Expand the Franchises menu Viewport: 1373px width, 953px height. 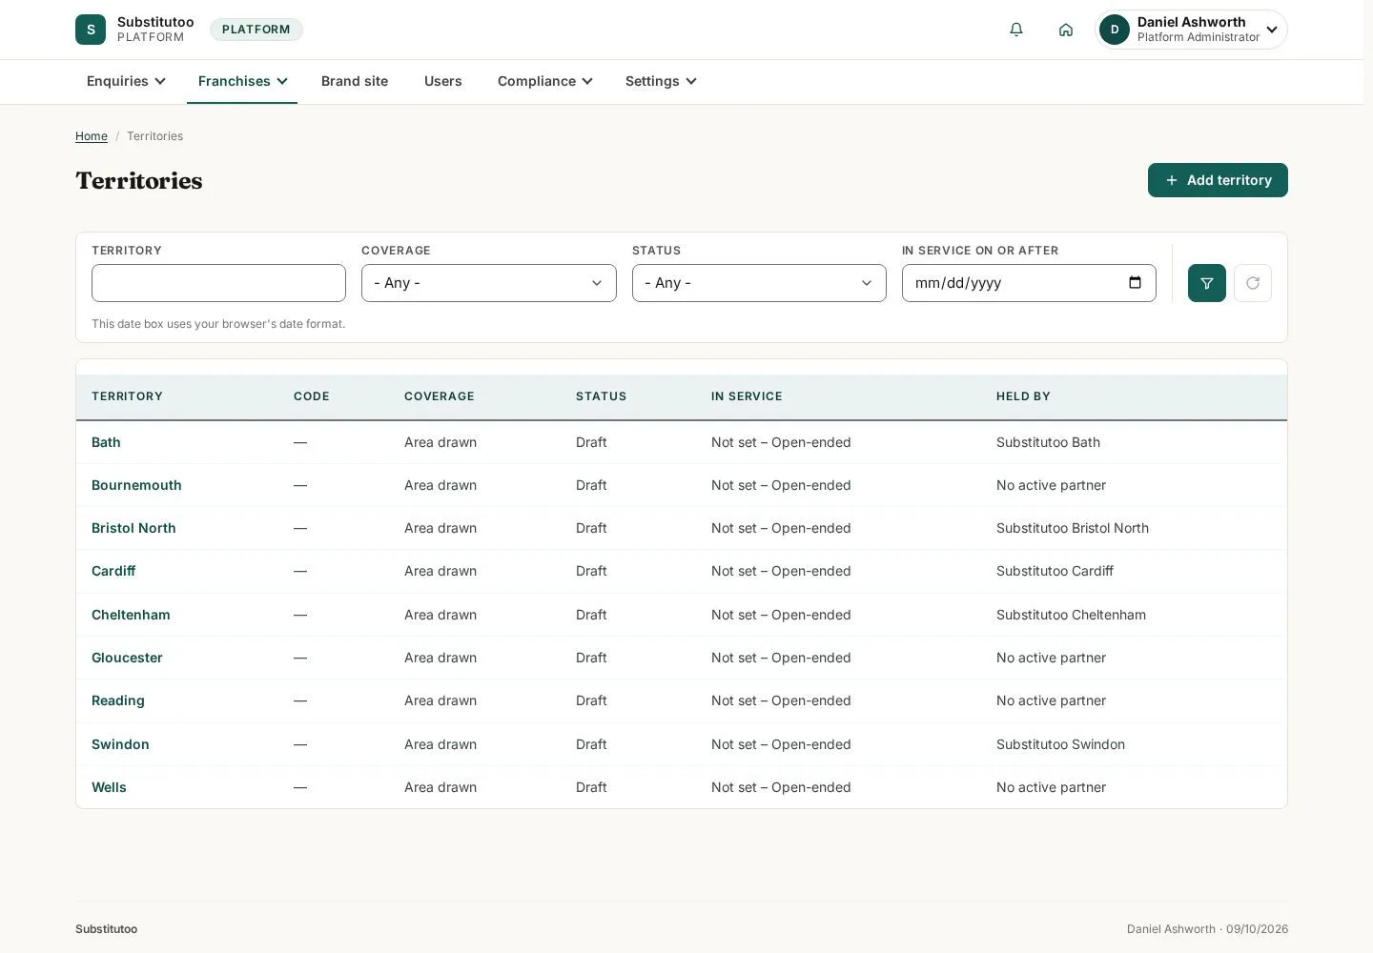pyautogui.click(x=242, y=81)
